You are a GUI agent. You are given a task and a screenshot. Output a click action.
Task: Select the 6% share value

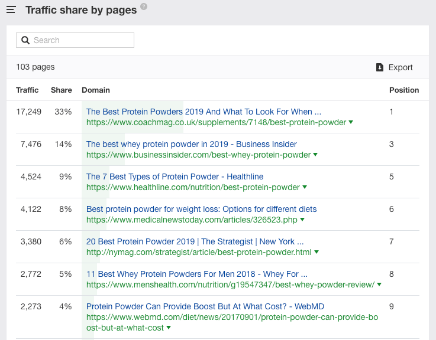(65, 241)
